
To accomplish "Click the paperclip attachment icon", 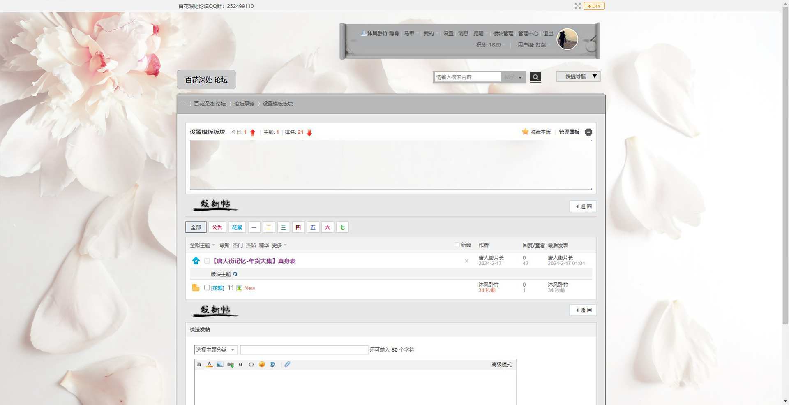I will (x=287, y=364).
